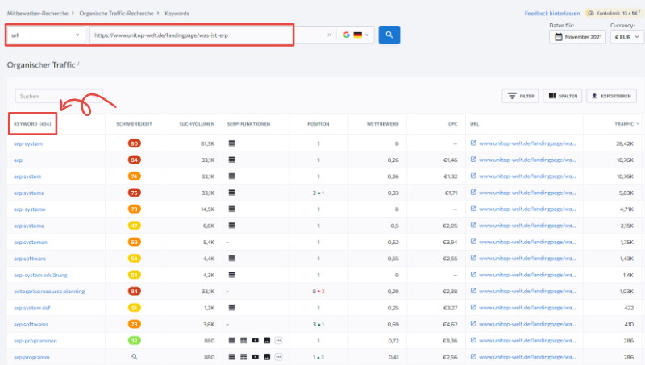Click the difficulty badge 32 for erp-programmen

134,341
